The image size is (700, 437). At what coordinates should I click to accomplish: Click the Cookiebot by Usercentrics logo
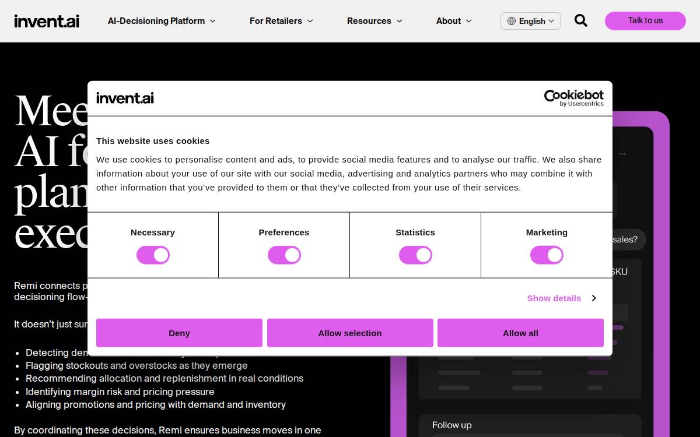click(573, 98)
